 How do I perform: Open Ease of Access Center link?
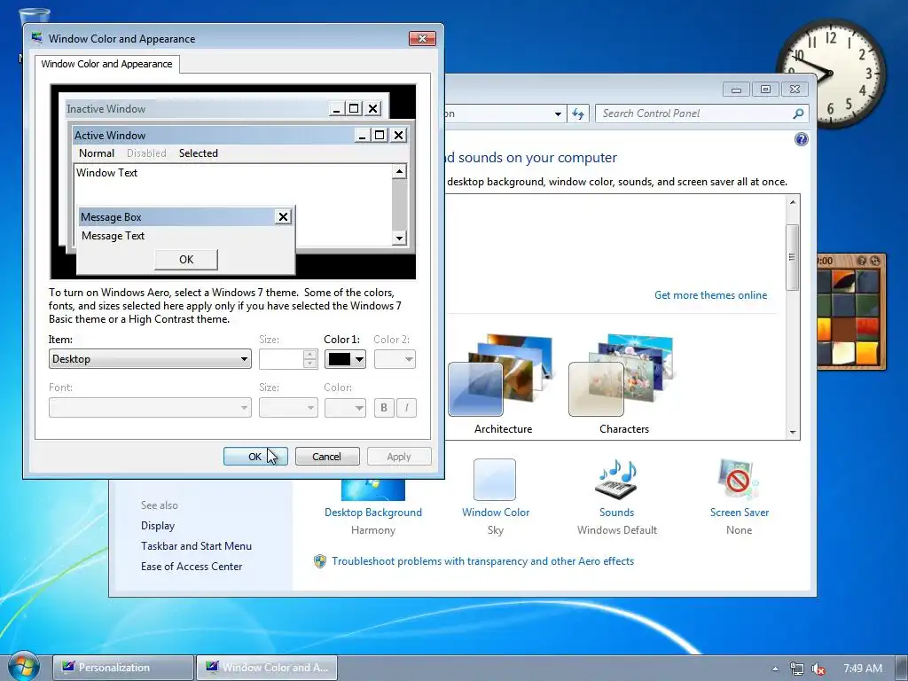point(192,567)
